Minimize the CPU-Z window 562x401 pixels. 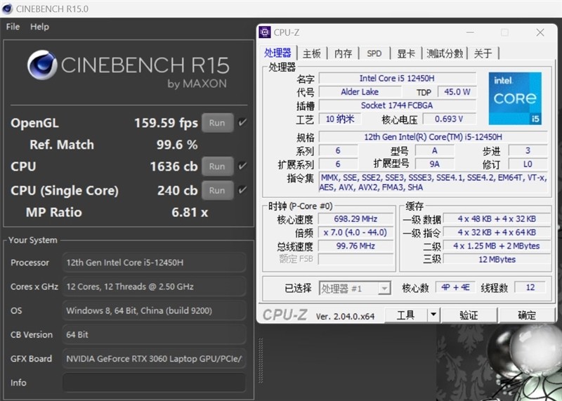470,32
